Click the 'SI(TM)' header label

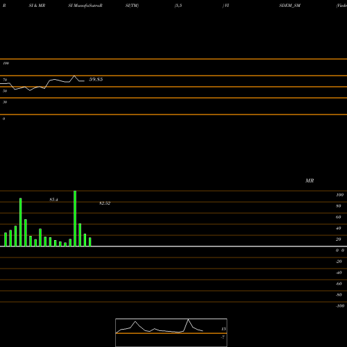pos(132,6)
